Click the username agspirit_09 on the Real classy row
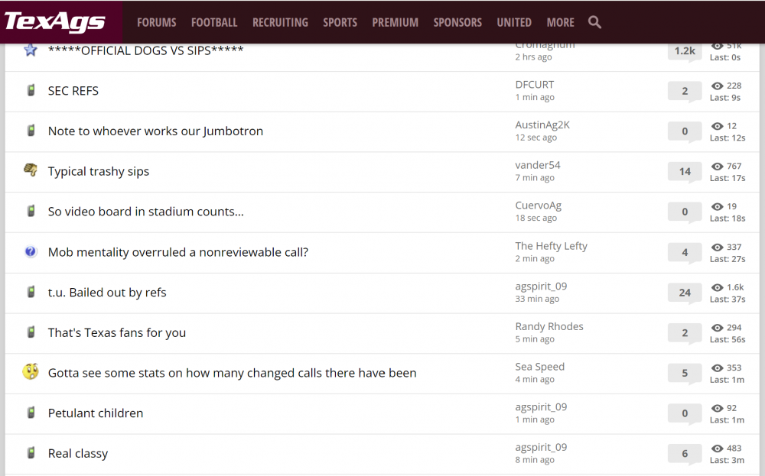 (541, 447)
